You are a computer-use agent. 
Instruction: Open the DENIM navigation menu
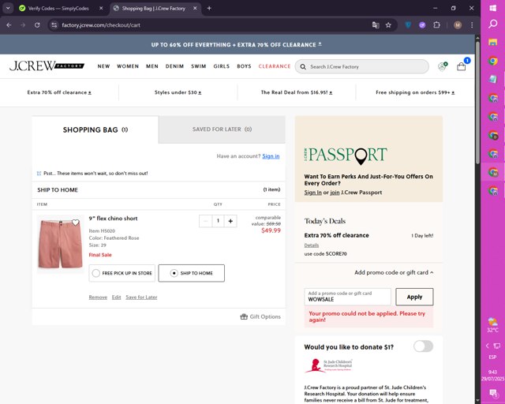[174, 66]
